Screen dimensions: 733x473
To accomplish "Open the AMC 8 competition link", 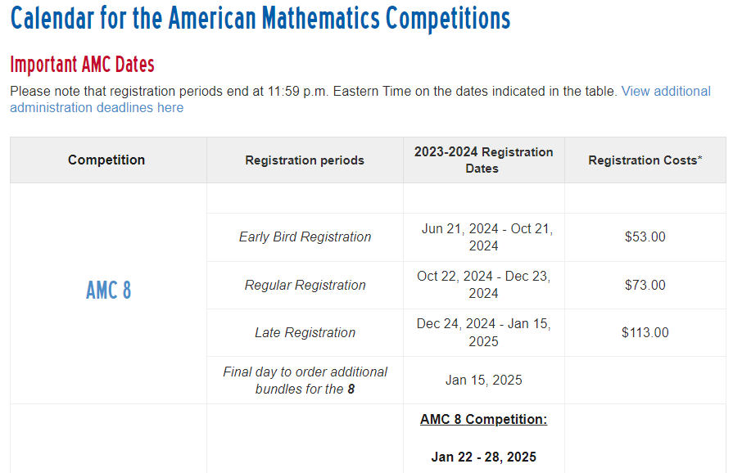I will (x=108, y=290).
